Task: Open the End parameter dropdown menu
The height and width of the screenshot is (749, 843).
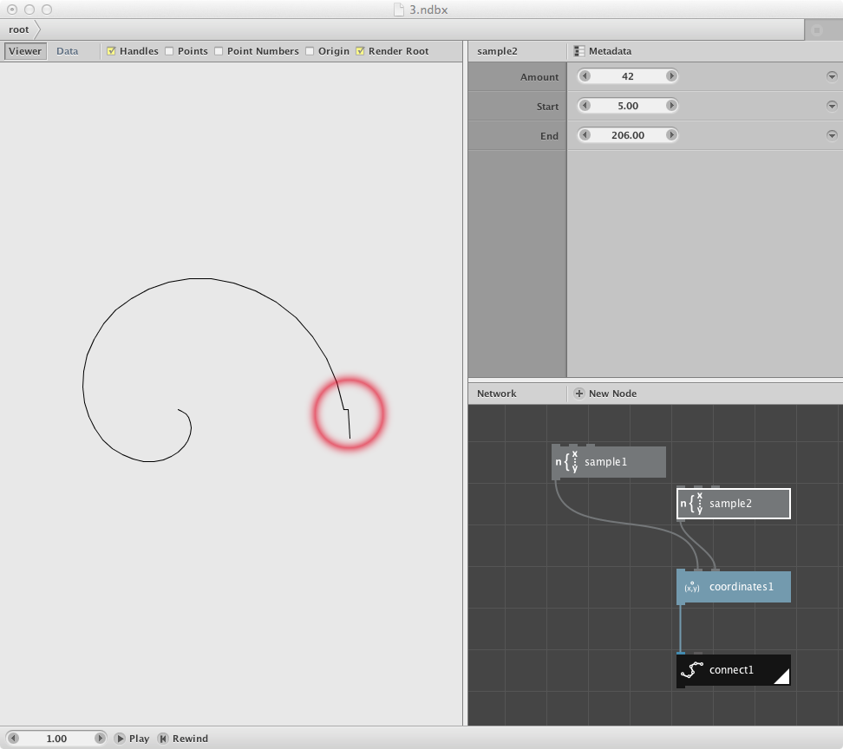Action: coord(832,135)
